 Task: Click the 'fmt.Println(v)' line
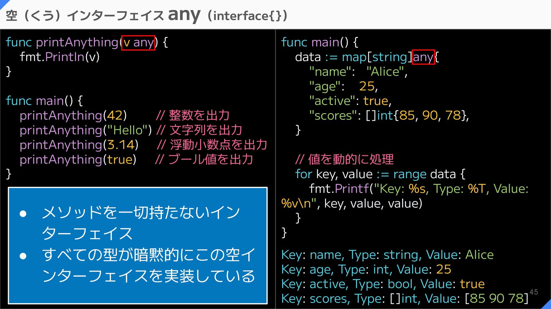(x=60, y=57)
